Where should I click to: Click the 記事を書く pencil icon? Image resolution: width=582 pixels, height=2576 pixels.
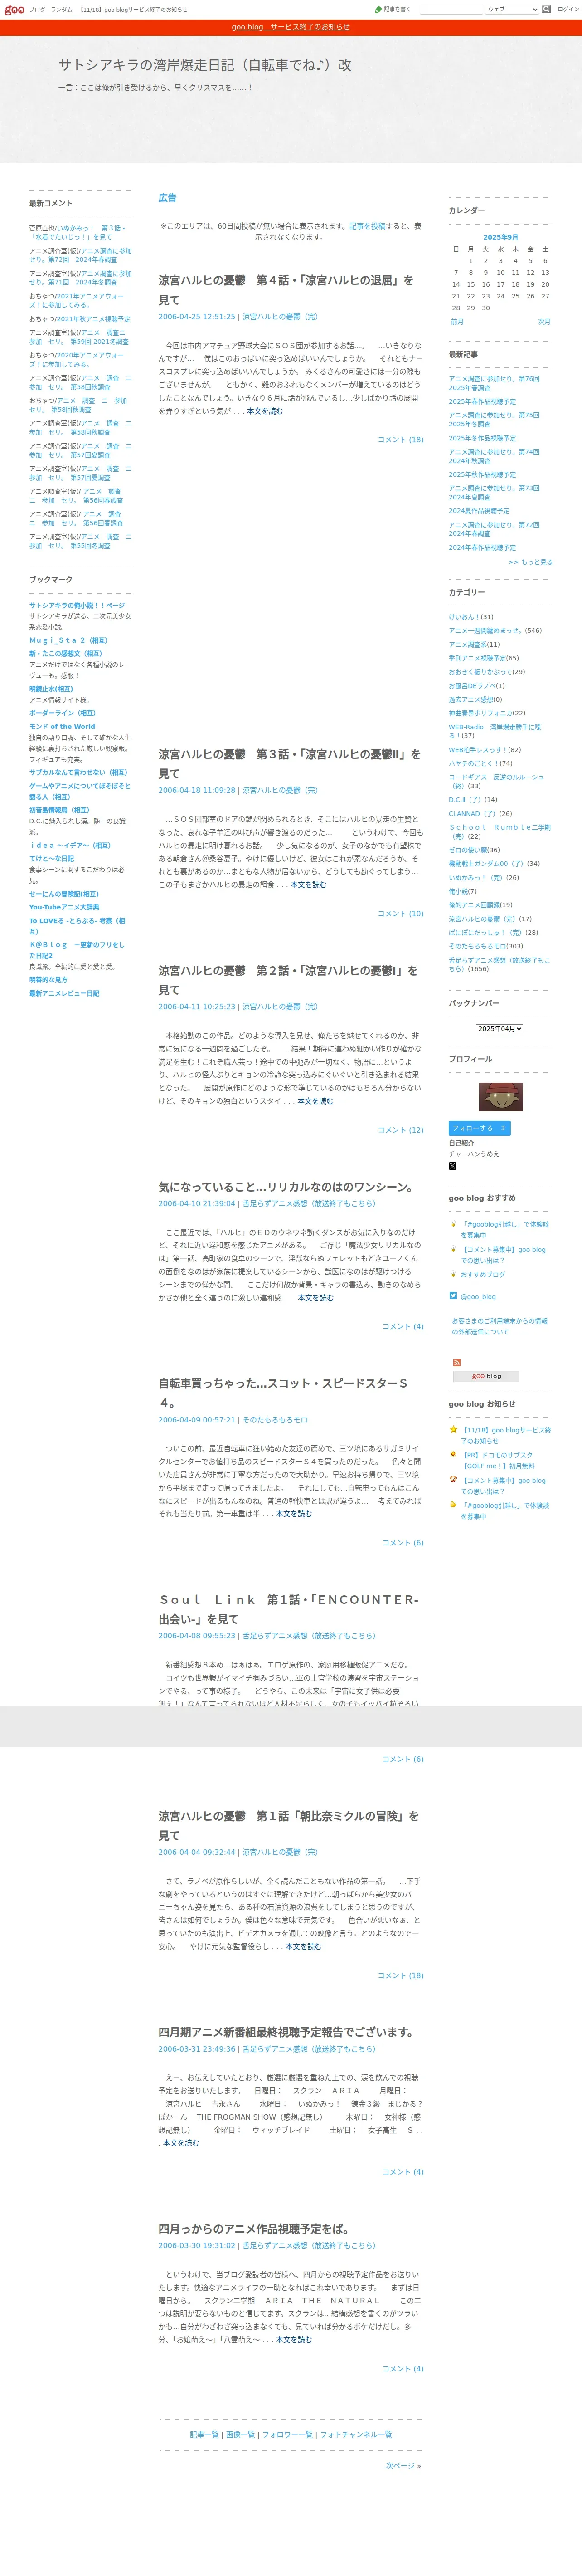pyautogui.click(x=380, y=9)
